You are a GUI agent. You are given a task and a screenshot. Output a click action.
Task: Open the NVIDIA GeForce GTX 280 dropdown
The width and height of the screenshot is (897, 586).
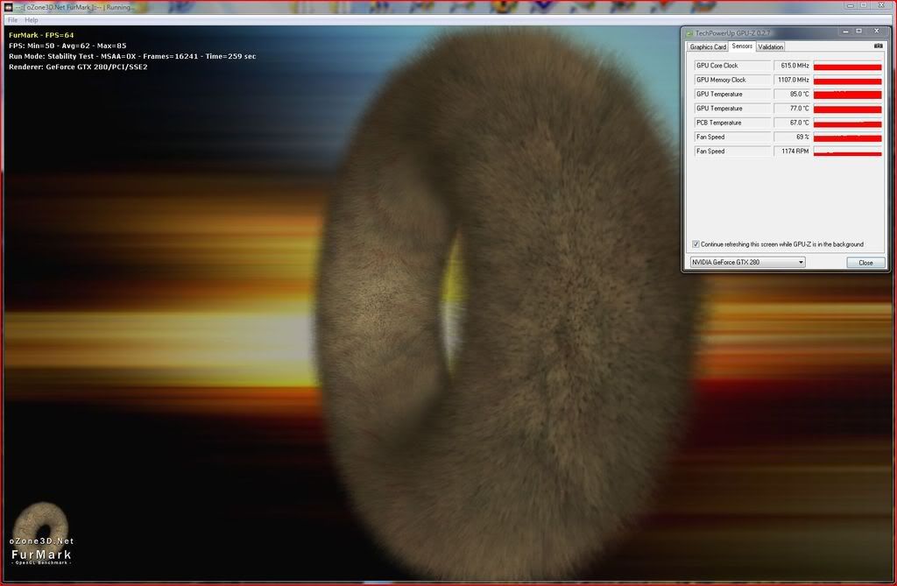[748, 262]
